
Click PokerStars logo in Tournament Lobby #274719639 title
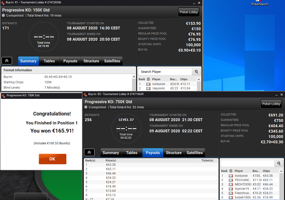point(85,94)
